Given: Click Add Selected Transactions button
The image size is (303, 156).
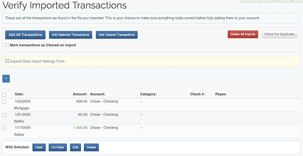Looking at the screenshot, I should pyautogui.click(x=71, y=35).
